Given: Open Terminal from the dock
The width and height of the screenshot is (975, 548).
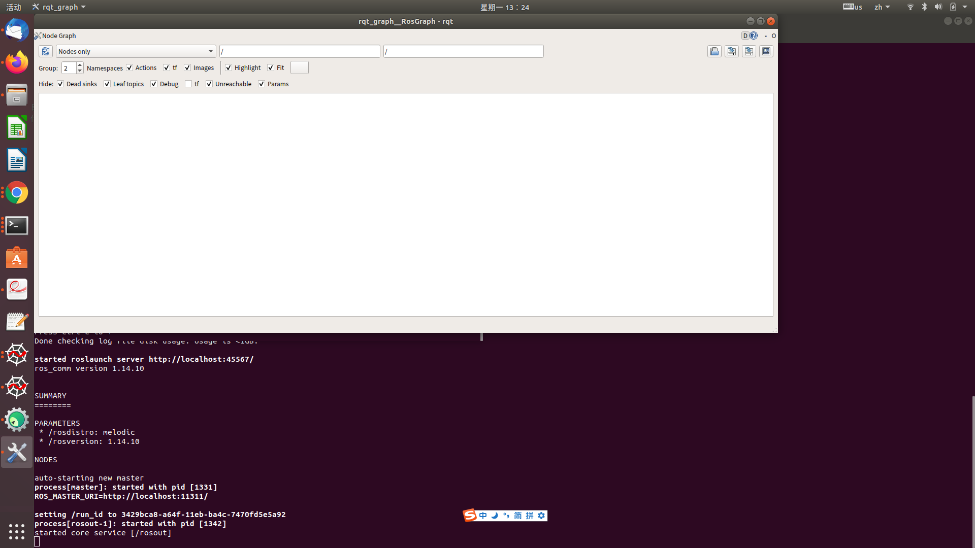Looking at the screenshot, I should (x=17, y=226).
